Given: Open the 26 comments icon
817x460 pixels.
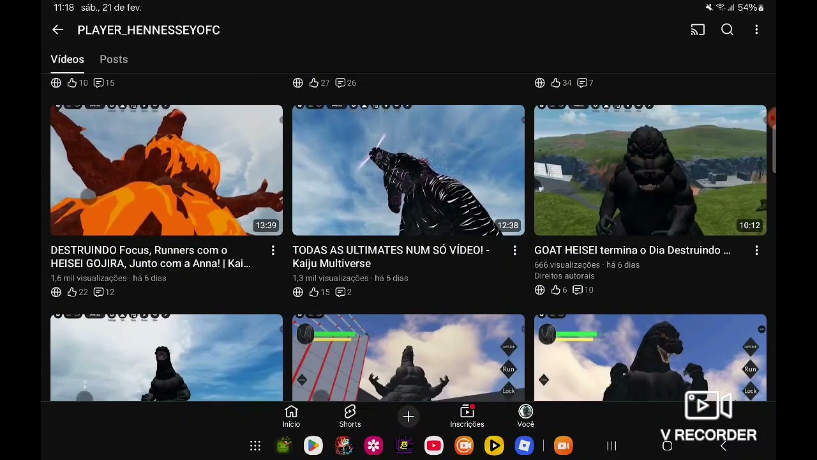Looking at the screenshot, I should click(341, 83).
